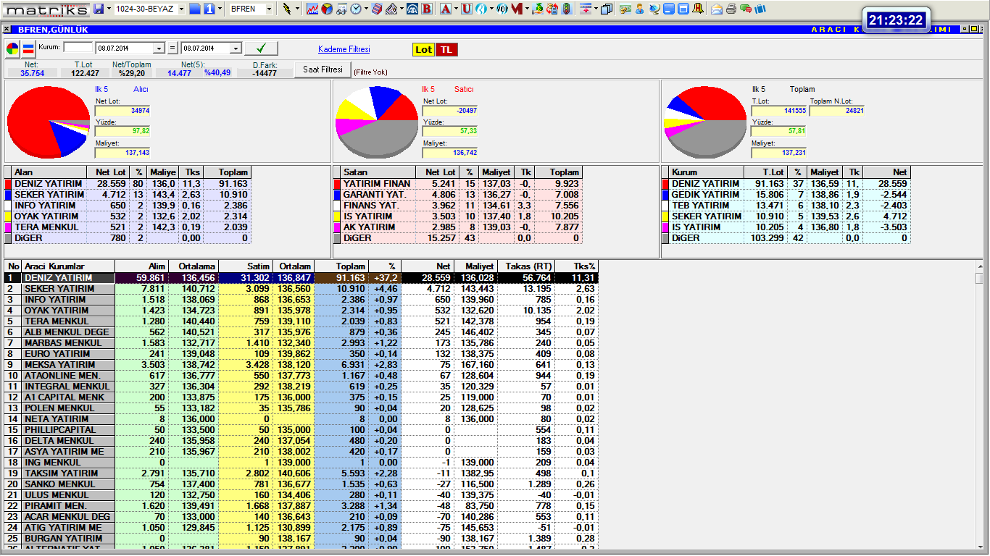
Task: Click the red bold B icon
Action: (426, 9)
